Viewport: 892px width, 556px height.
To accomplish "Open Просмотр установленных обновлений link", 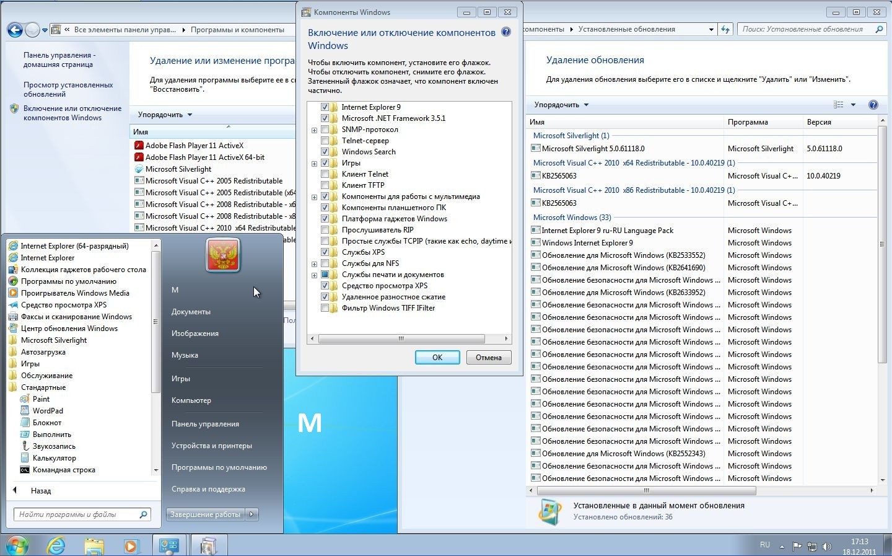I will [68, 89].
